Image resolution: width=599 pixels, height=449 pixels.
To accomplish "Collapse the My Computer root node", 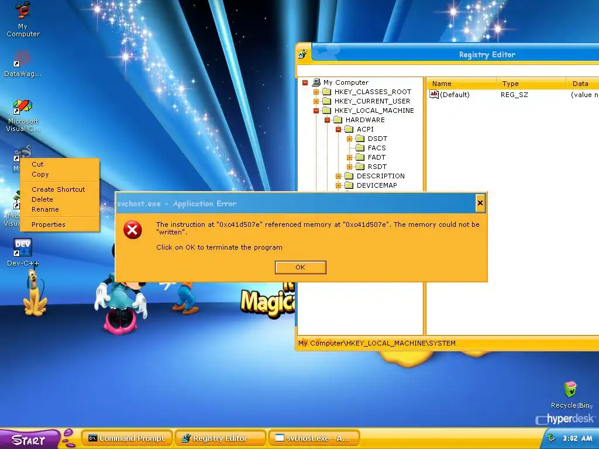I will click(x=305, y=82).
